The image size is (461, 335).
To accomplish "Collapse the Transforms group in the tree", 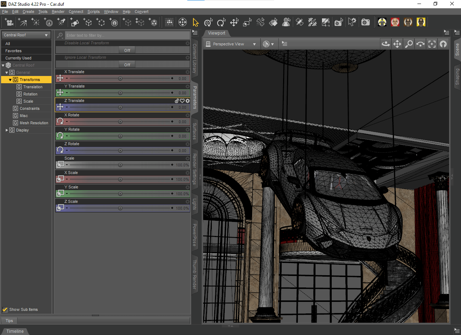I will coord(10,80).
